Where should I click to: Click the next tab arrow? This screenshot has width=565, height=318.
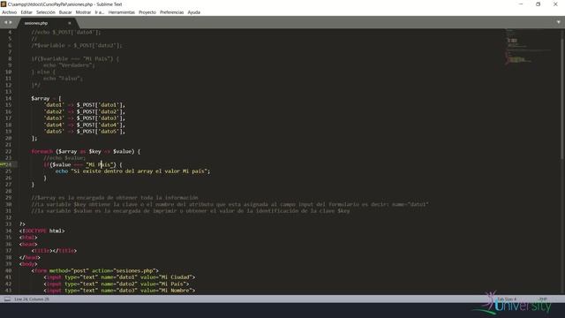pos(11,22)
